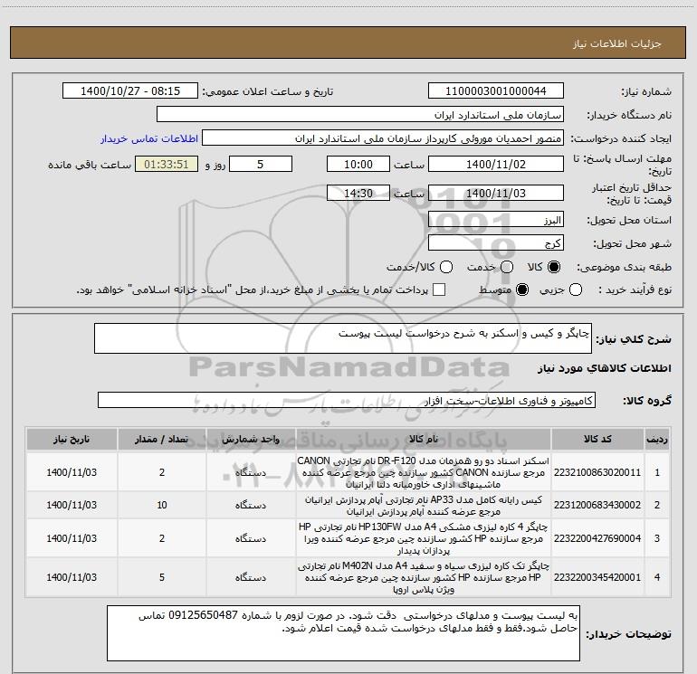697x674 pixels.
Task: Click the general need description text box
Action: tap(343, 338)
